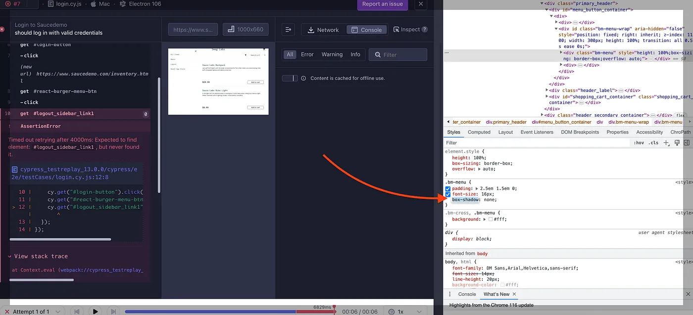The width and height of the screenshot is (693, 315).
Task: Expand the div class header_label node
Action: [x=547, y=90]
